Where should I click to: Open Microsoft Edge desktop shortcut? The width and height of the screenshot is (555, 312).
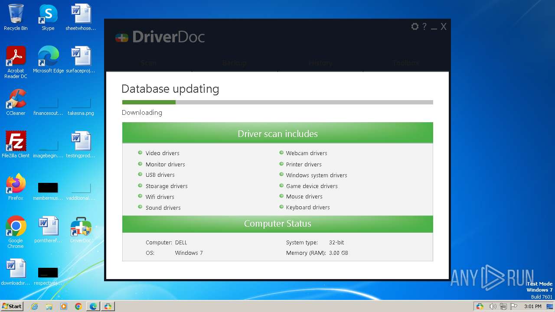[x=48, y=60]
